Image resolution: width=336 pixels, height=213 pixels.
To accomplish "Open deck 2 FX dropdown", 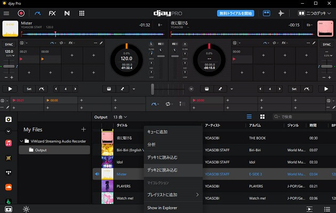I will (285, 43).
